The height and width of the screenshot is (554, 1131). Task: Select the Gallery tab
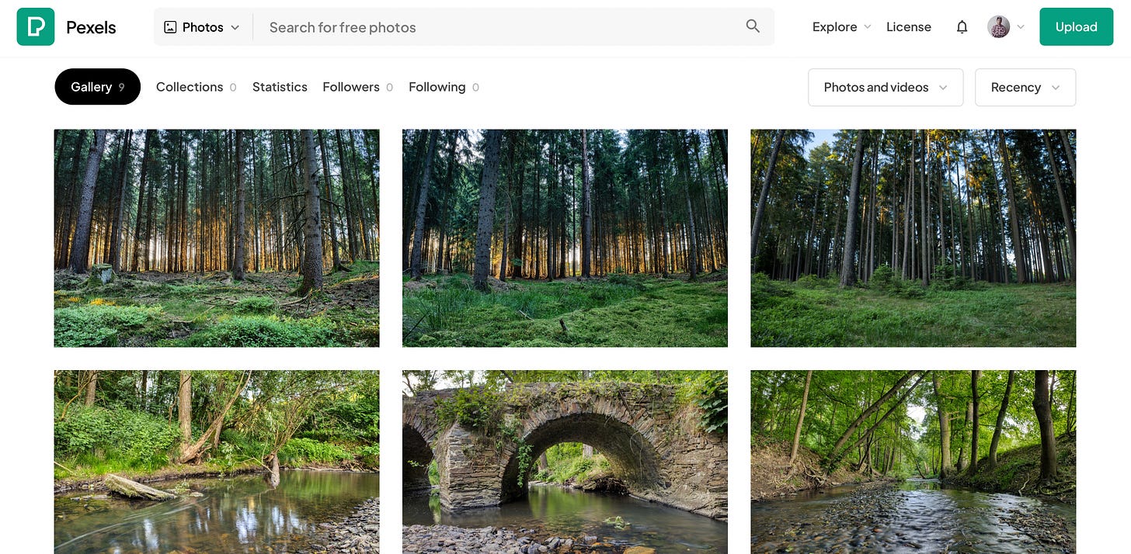pyautogui.click(x=98, y=87)
